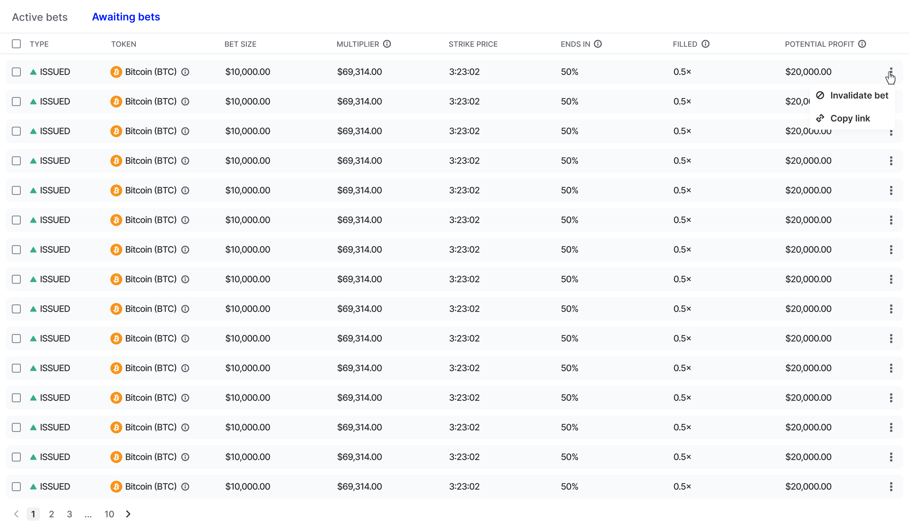This screenshot has height=531, width=909.
Task: Jump to page 10 in pagination
Action: [x=109, y=514]
